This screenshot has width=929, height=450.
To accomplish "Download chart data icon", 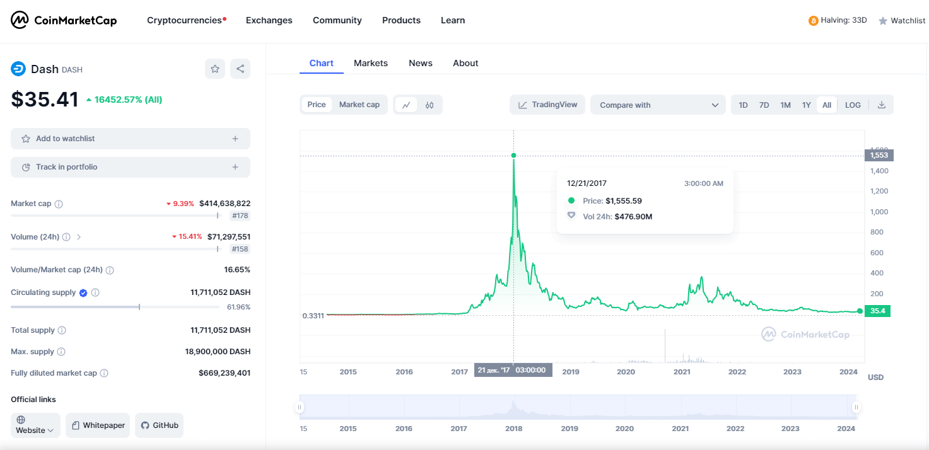I will click(882, 105).
